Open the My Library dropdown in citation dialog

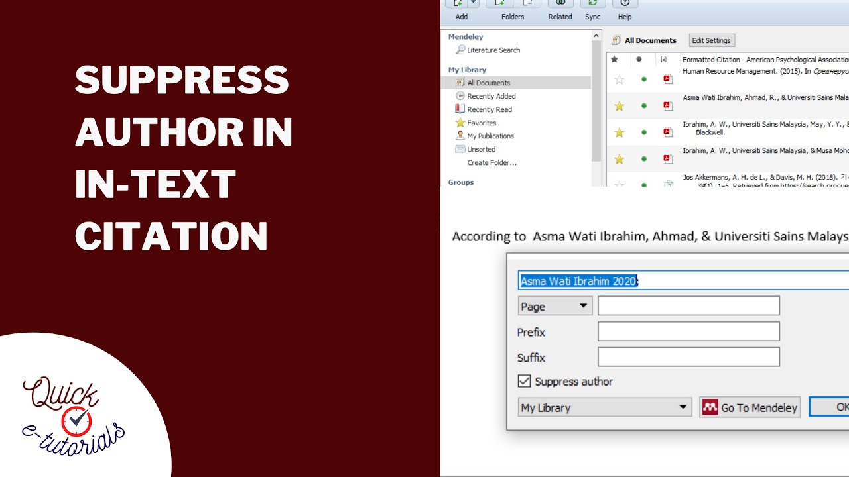coord(606,407)
